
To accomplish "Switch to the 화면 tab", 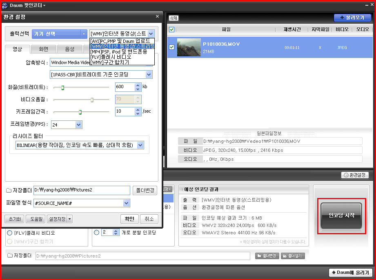I will coord(44,49).
